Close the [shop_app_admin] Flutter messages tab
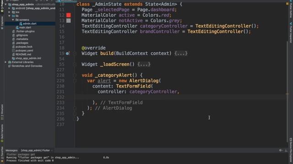This screenshot has width=293, height=164. [52, 150]
